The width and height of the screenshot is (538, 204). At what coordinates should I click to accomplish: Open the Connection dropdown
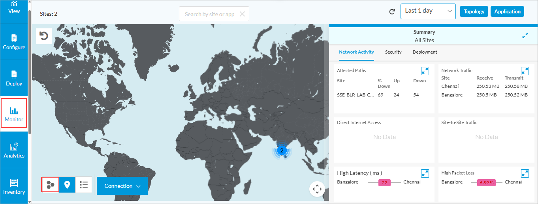tap(122, 186)
